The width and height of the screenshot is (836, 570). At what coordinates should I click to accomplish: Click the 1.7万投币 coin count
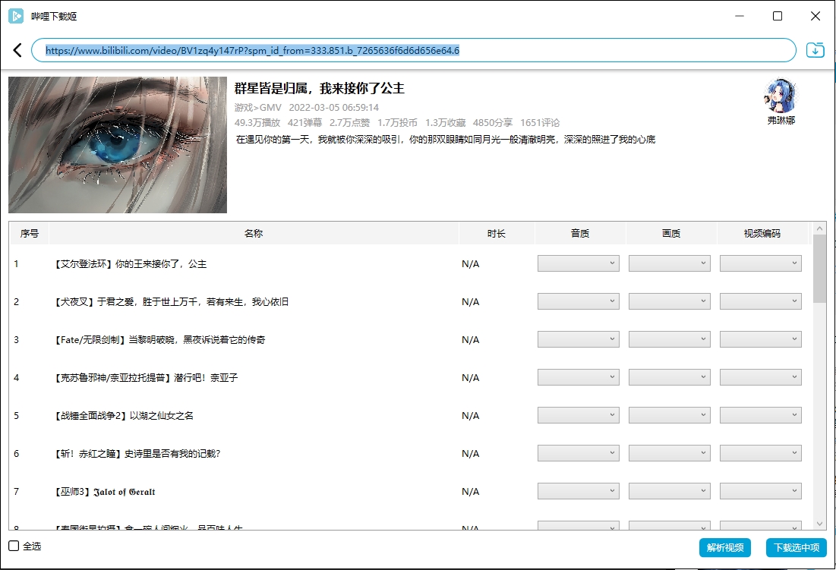pos(397,122)
